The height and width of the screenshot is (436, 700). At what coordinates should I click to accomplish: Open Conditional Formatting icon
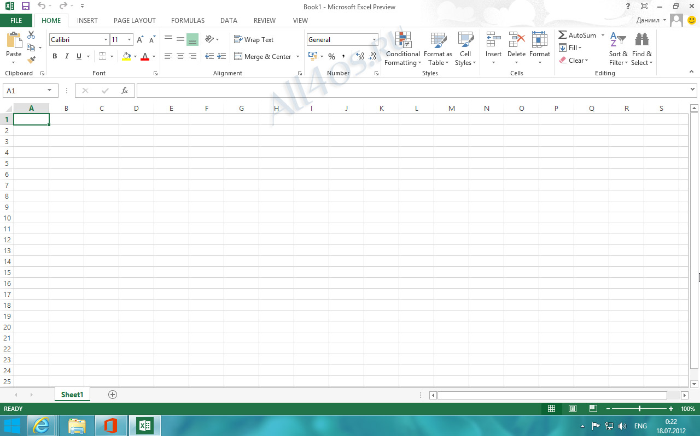point(403,40)
